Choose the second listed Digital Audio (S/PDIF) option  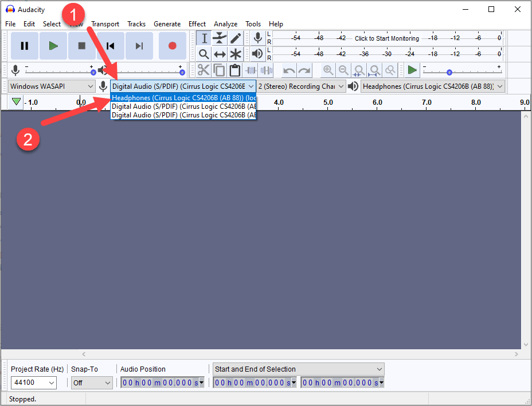pyautogui.click(x=183, y=107)
